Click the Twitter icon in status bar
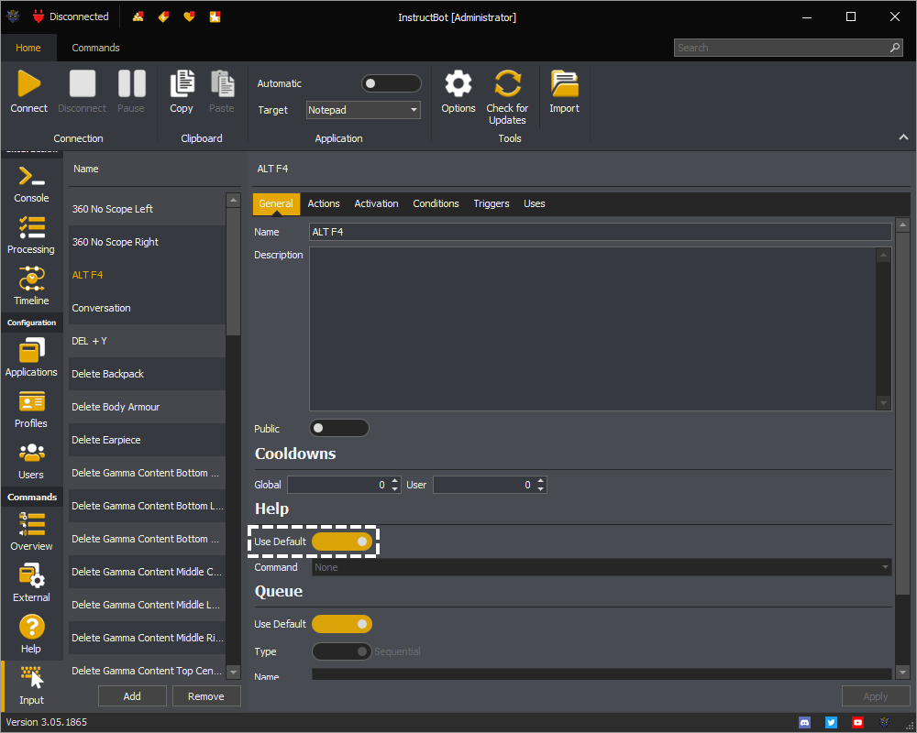Viewport: 917px width, 733px height. (831, 723)
